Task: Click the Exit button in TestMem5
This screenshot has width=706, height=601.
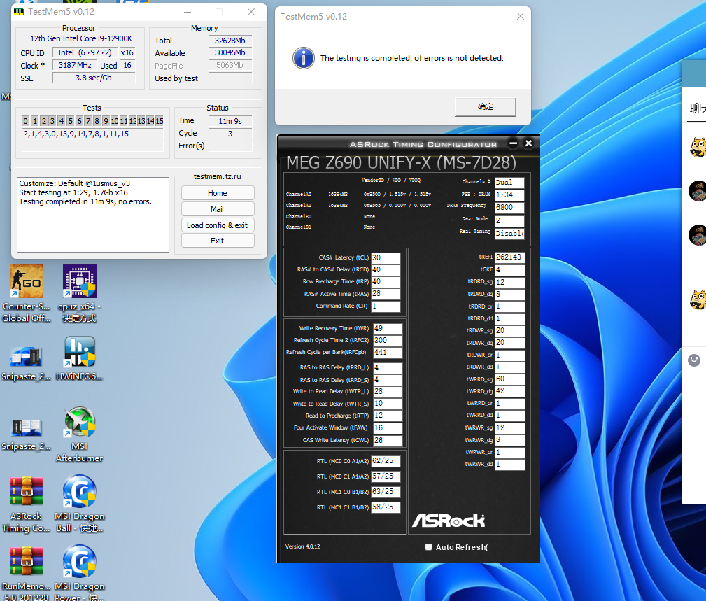Action: pyautogui.click(x=218, y=241)
